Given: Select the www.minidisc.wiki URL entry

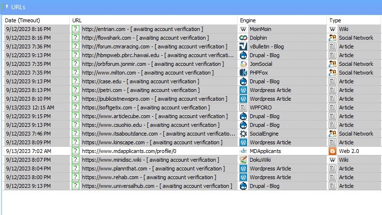Looking at the screenshot, I should [150, 160].
